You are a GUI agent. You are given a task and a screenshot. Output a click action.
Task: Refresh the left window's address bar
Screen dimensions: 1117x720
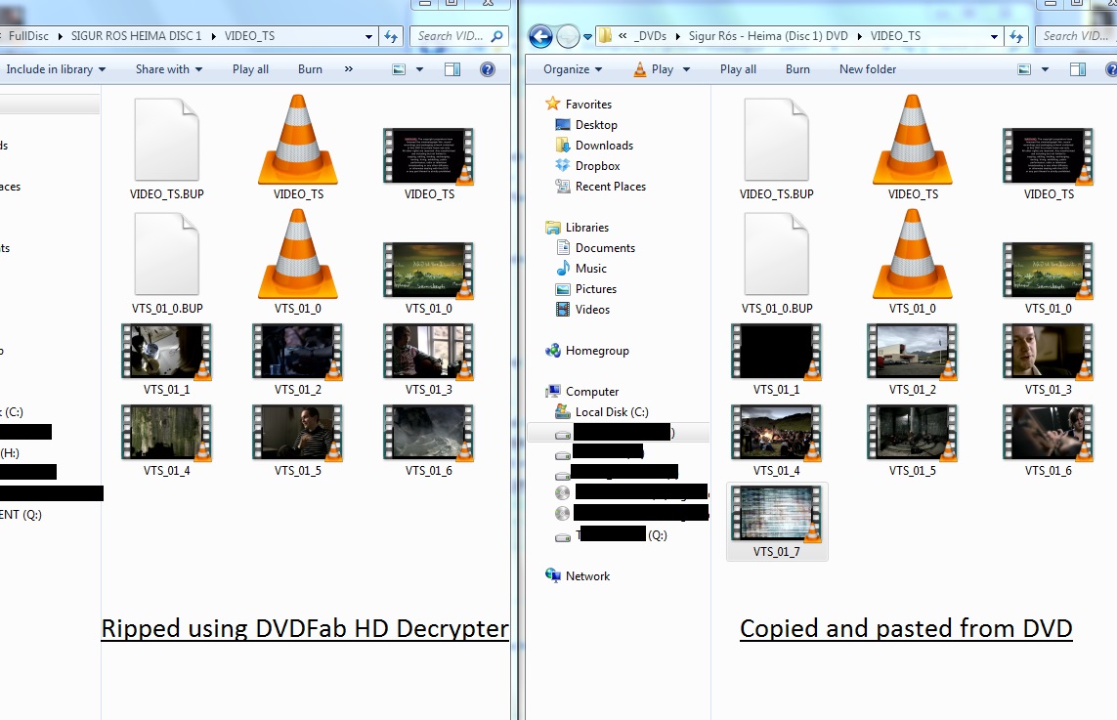point(391,36)
